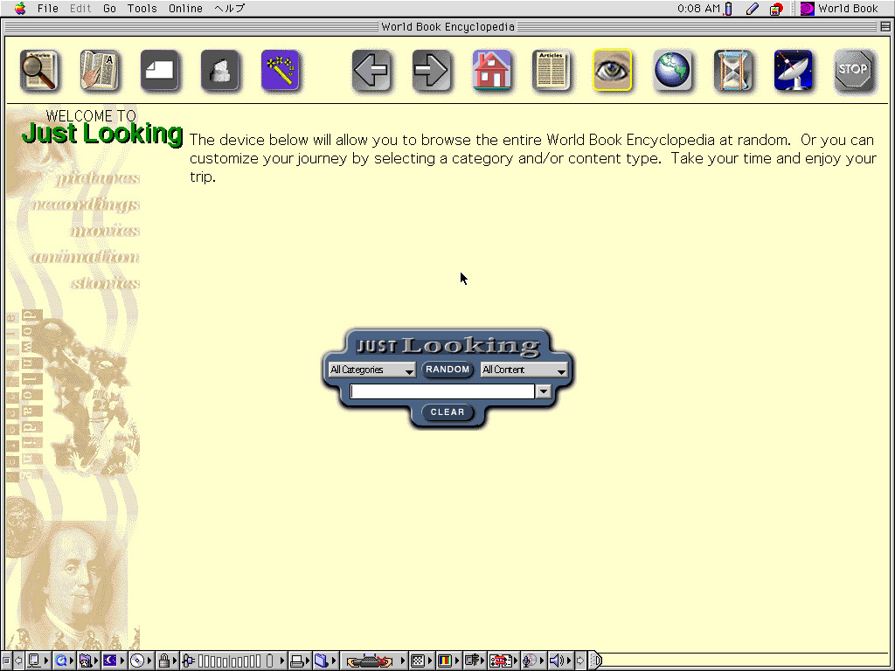Open the File menu
Screen dimensions: 895x671
tap(48, 8)
